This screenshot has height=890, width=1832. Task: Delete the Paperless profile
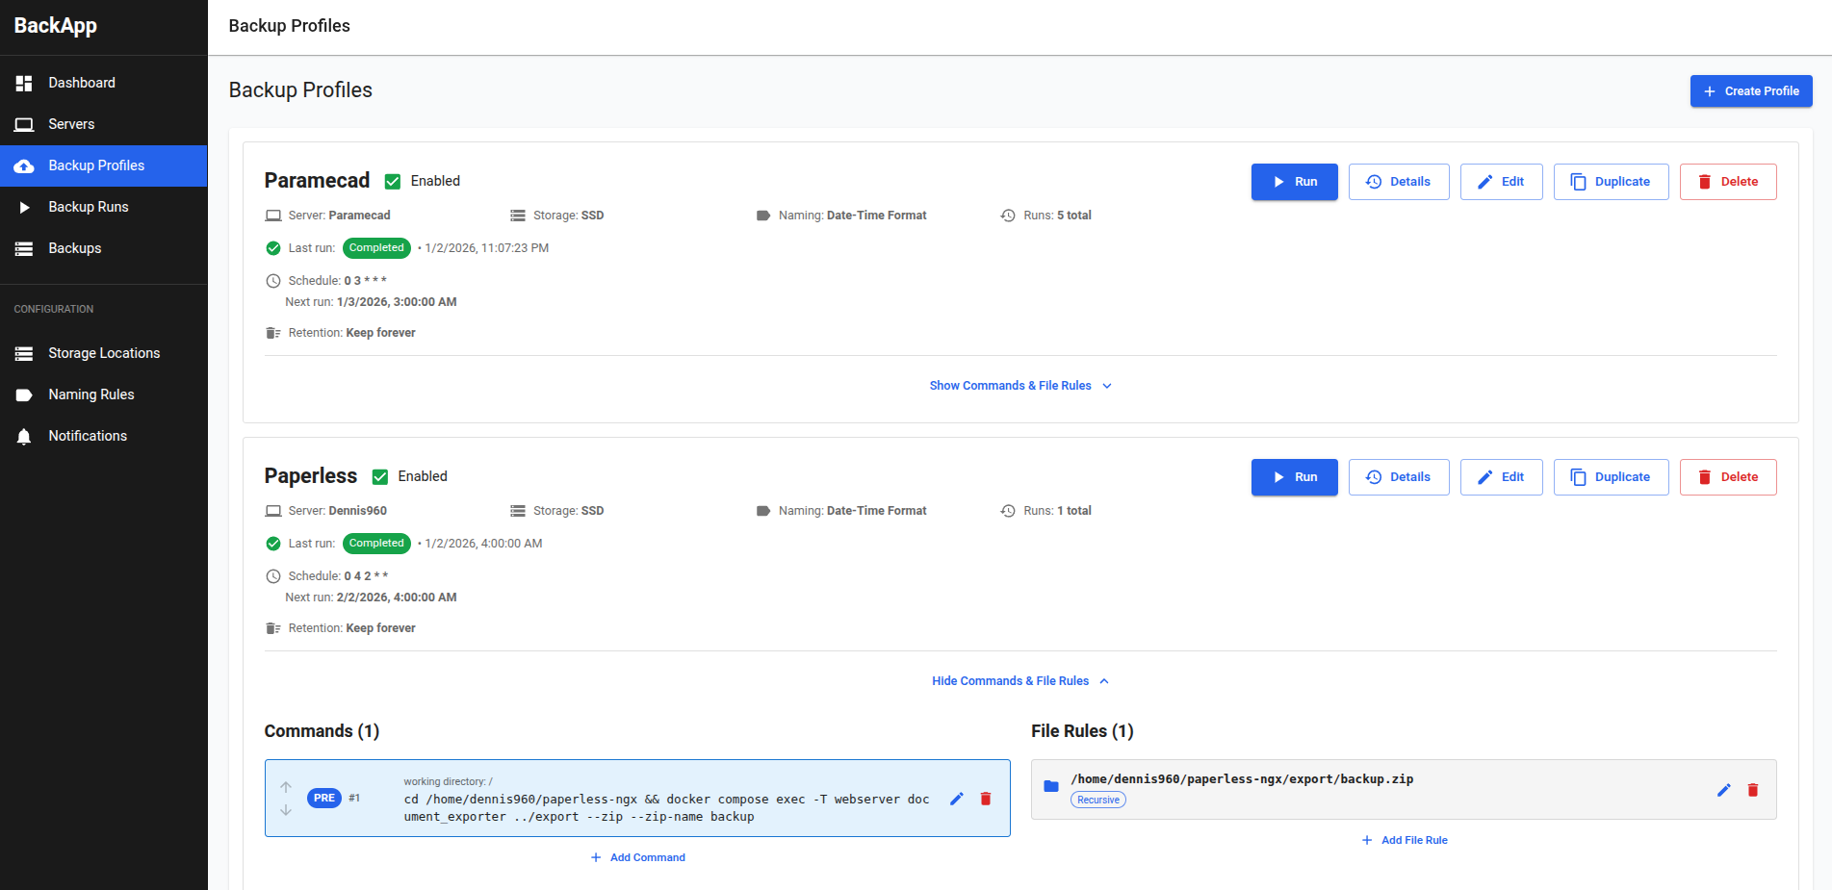coord(1728,477)
